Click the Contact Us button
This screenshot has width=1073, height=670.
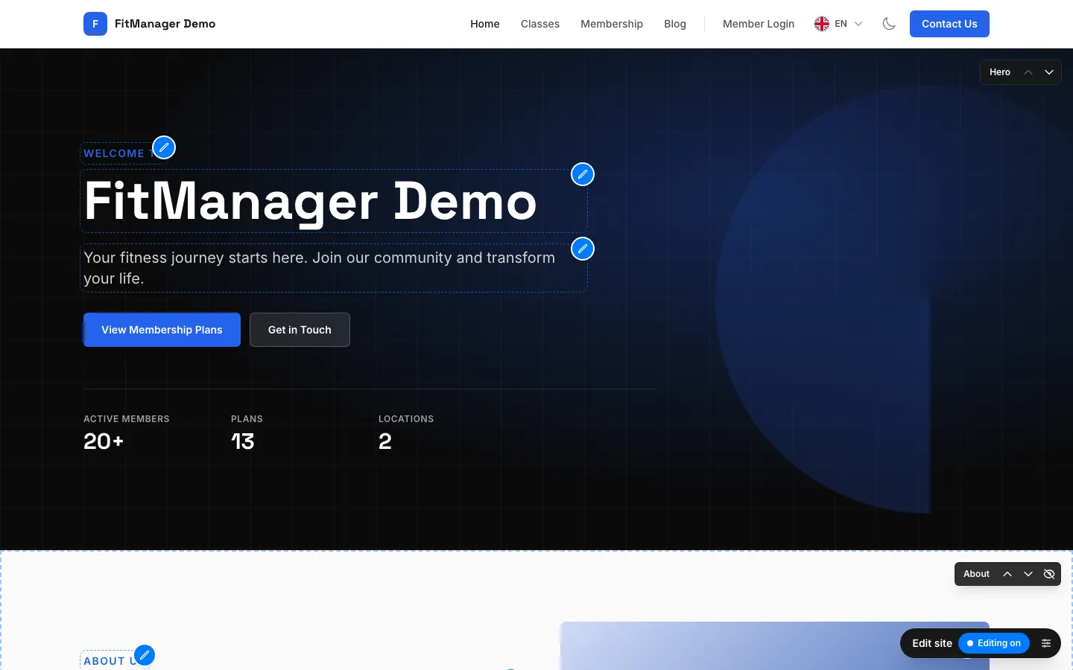coord(949,24)
